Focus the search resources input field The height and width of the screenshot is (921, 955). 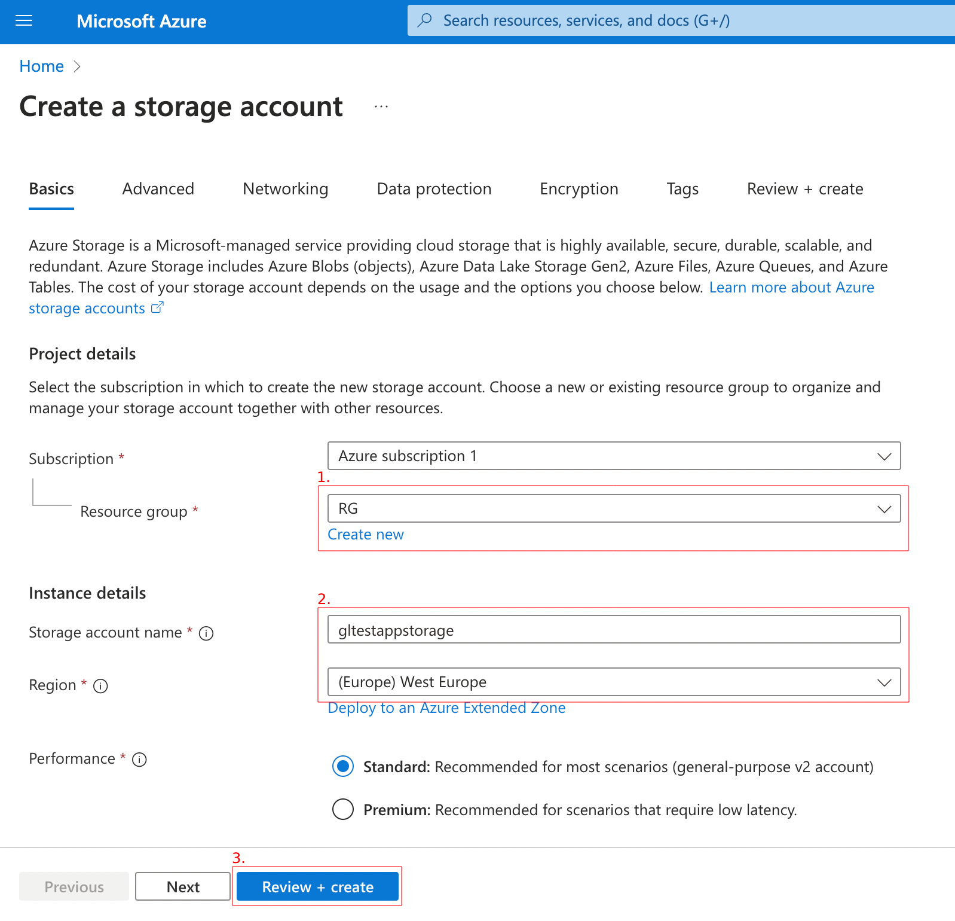(681, 20)
